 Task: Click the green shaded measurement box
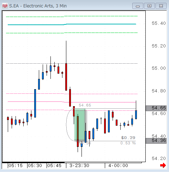click(x=80, y=125)
